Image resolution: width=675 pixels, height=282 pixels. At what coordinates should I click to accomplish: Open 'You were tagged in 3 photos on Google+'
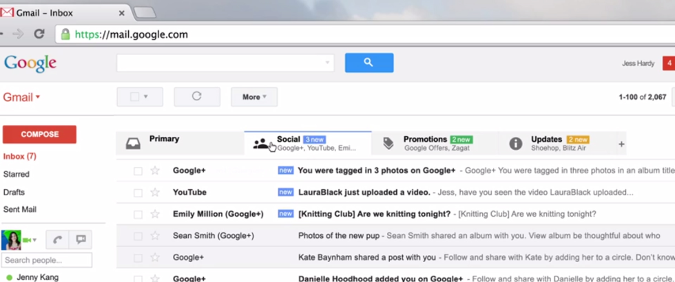(377, 171)
